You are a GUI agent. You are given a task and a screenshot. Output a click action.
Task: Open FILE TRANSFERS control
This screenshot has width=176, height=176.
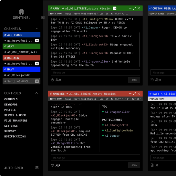pyautogui.click(x=16, y=121)
